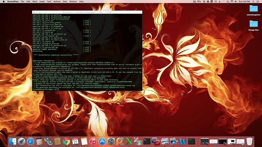Click 'Additional information:' line in Terminal
Screen dimensions: 262x147
44,61
